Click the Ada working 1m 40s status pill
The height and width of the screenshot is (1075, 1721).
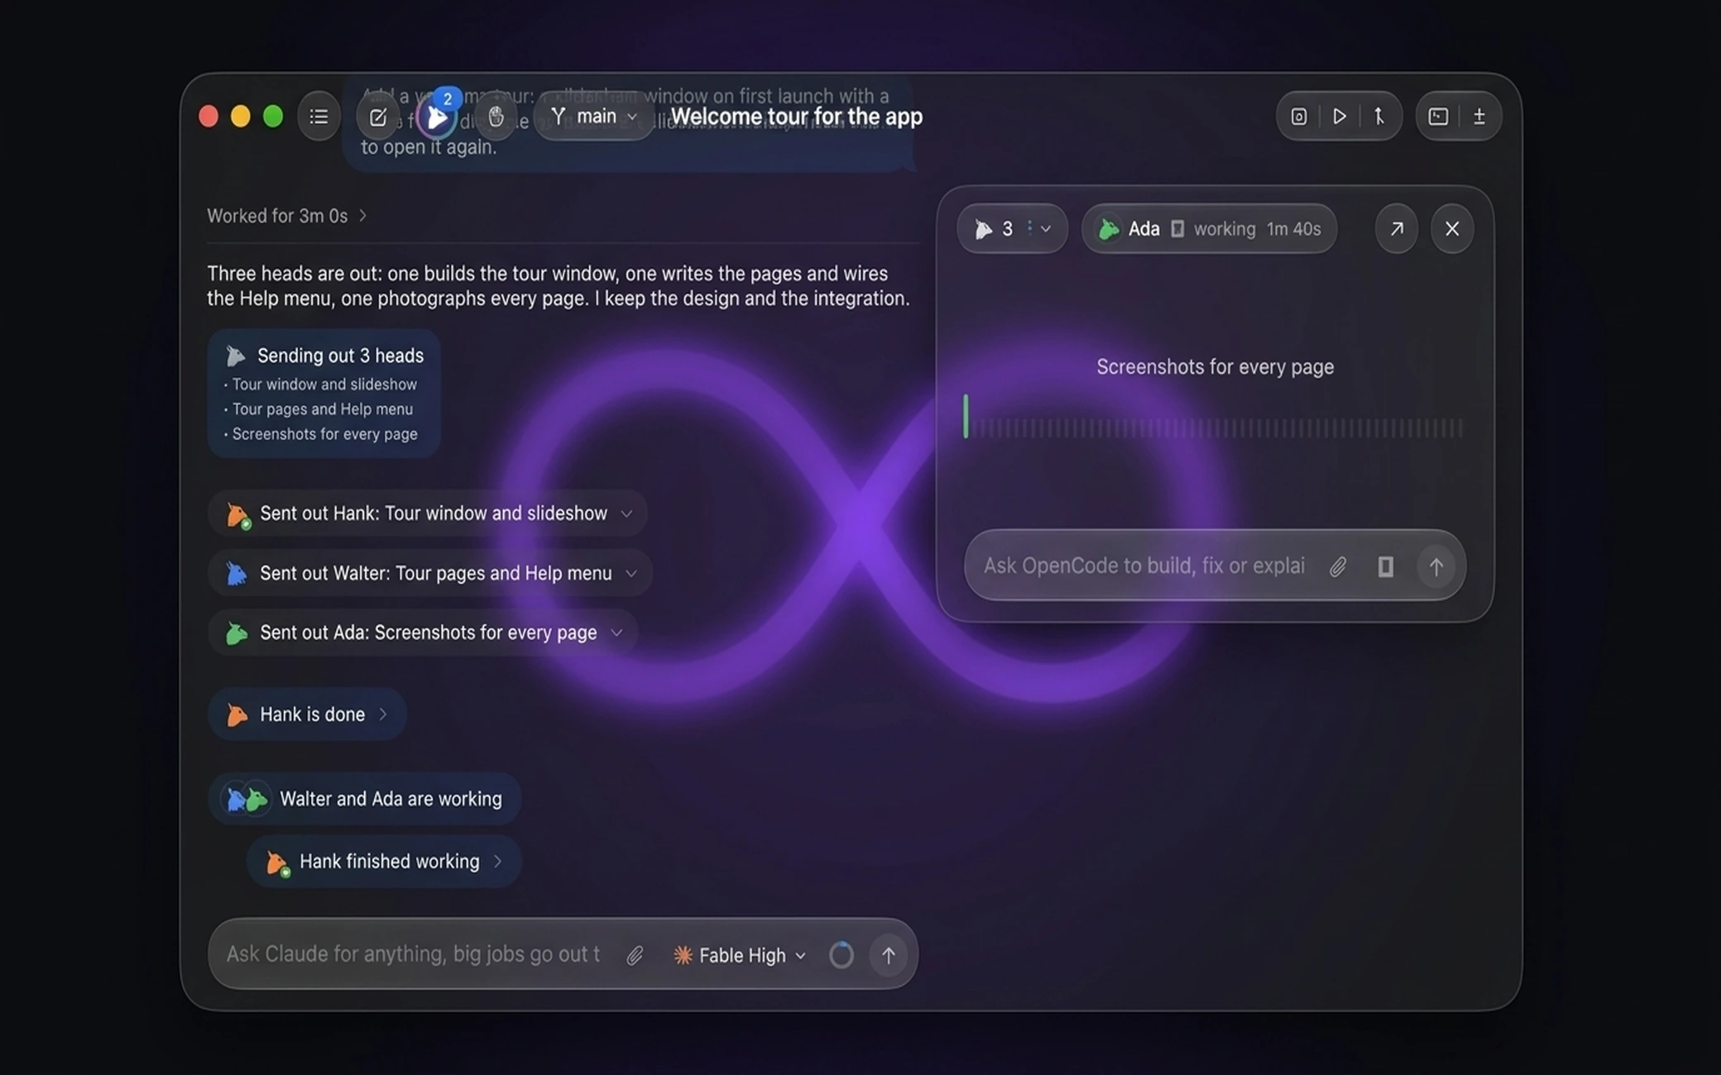[x=1210, y=229]
